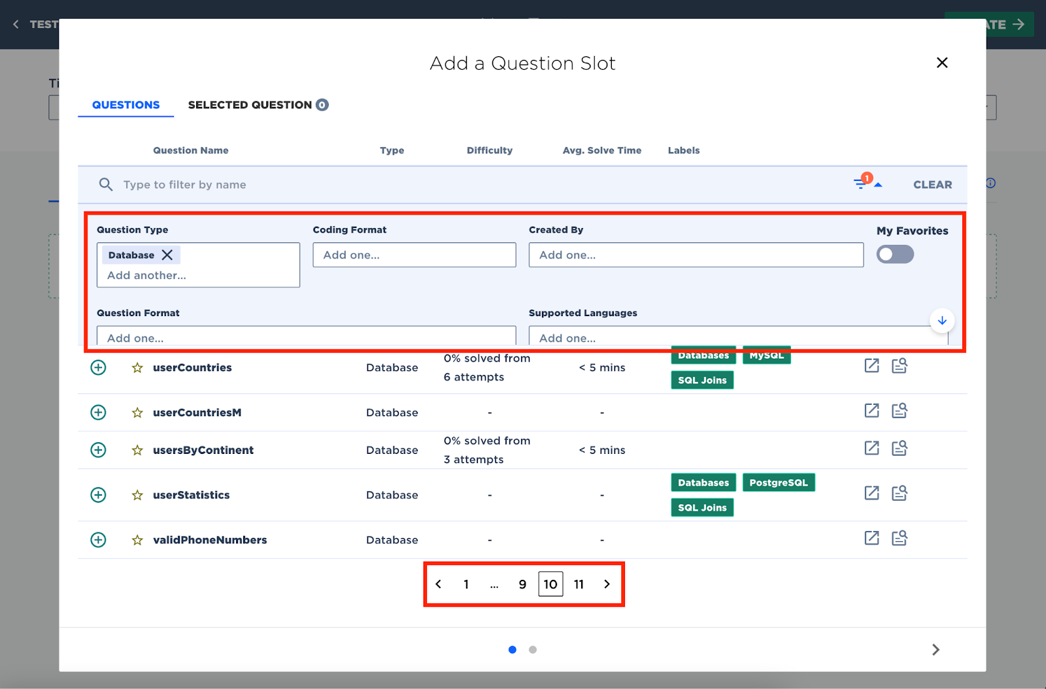Click the usersByContinent question name
Image resolution: width=1046 pixels, height=689 pixels.
point(203,450)
